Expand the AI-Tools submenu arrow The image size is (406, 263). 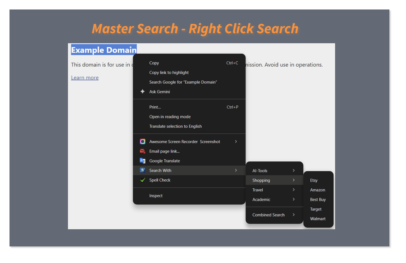click(294, 170)
